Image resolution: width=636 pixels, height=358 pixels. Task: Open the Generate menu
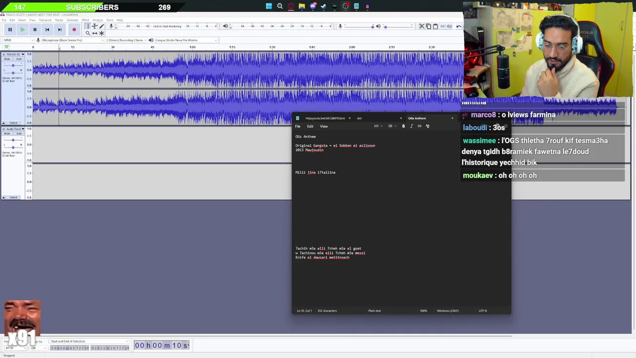pos(73,20)
